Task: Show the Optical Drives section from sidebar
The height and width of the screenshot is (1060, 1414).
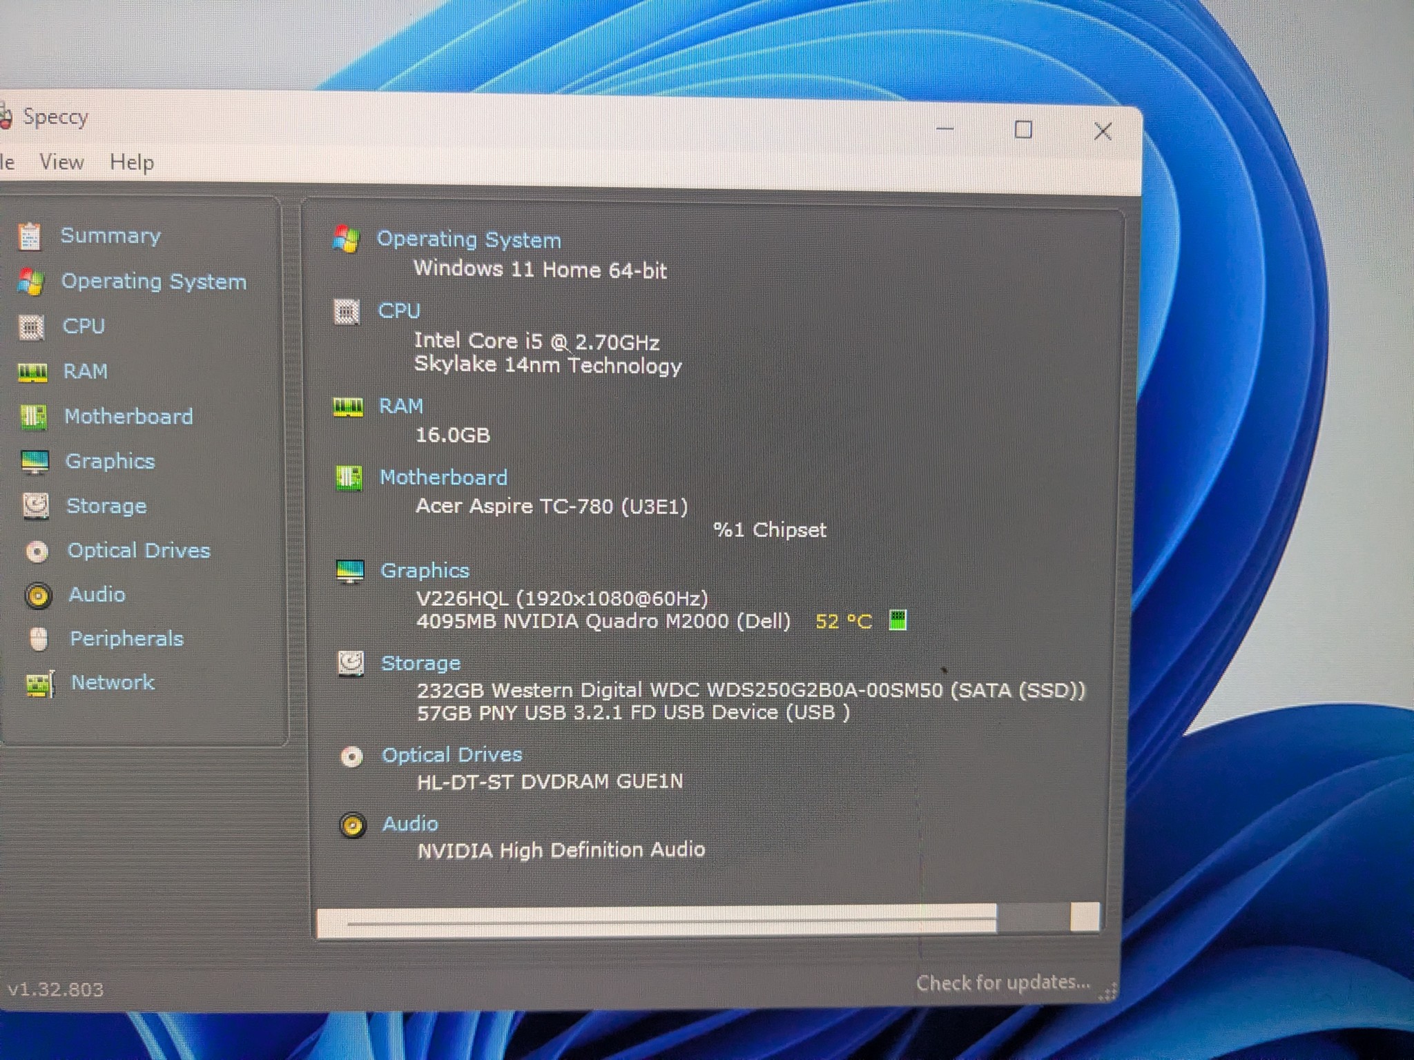Action: tap(139, 551)
